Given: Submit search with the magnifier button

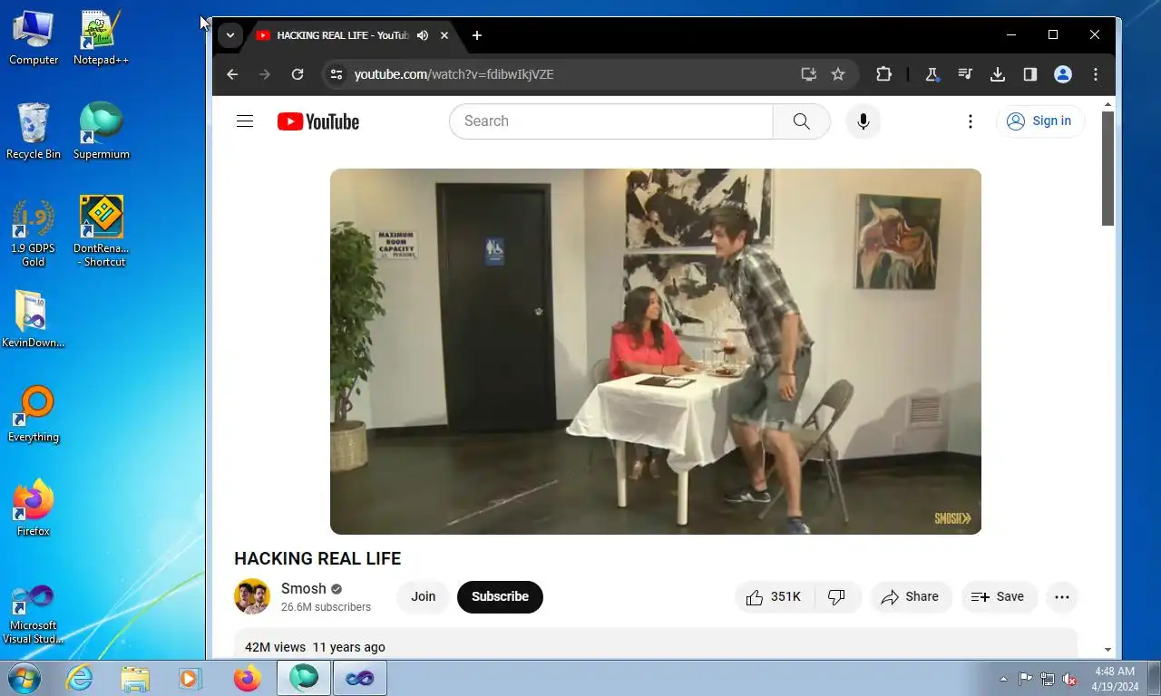Looking at the screenshot, I should coord(801,121).
